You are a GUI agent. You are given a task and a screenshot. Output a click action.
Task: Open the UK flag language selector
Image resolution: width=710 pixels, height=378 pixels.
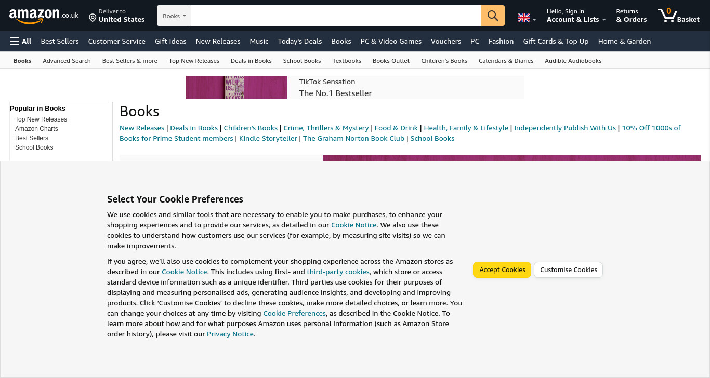527,18
